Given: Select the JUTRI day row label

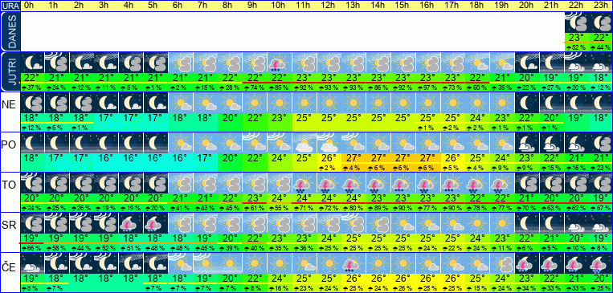Looking at the screenshot, I should pyautogui.click(x=10, y=72).
